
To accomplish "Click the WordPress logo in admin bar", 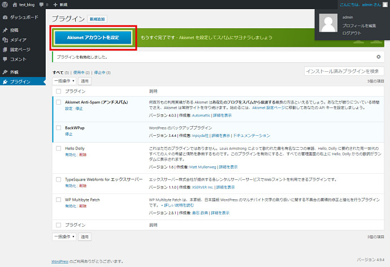I will point(5,4).
